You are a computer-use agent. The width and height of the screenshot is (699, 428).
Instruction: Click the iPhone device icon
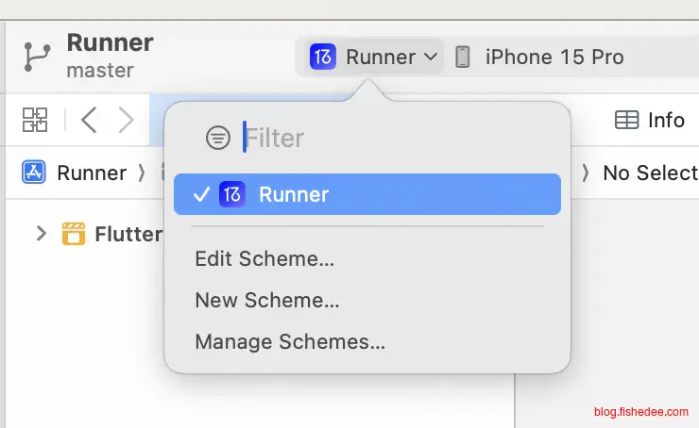point(463,57)
